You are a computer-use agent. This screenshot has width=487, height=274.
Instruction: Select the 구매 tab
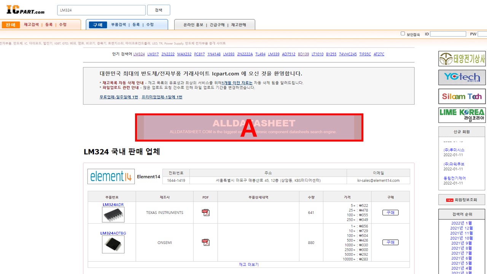pyautogui.click(x=98, y=25)
